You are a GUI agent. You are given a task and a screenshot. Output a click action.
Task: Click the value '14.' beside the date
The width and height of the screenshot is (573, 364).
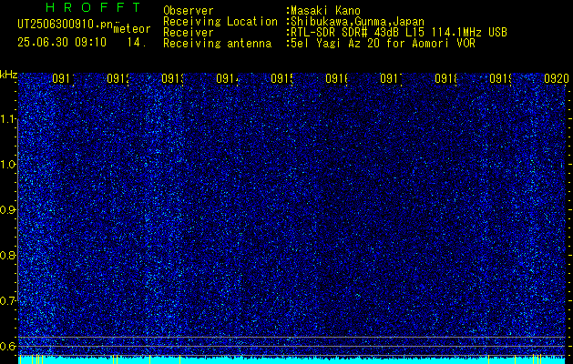(x=137, y=43)
